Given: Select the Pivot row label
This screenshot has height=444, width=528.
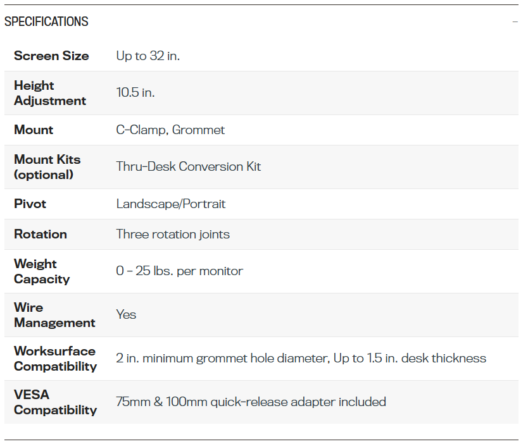Looking at the screenshot, I should [x=30, y=204].
